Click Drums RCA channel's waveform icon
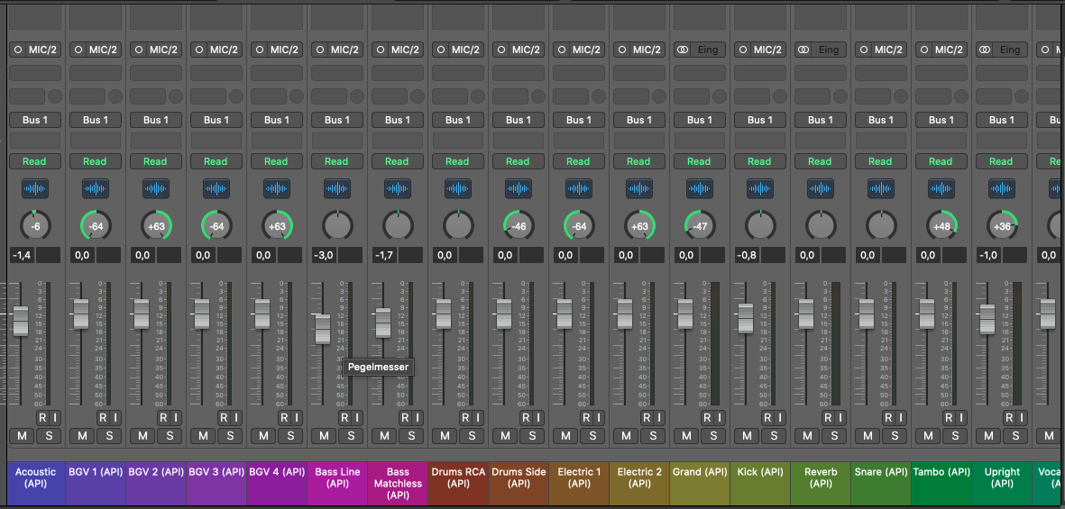Screen dimensions: 1065x509 click(x=458, y=188)
